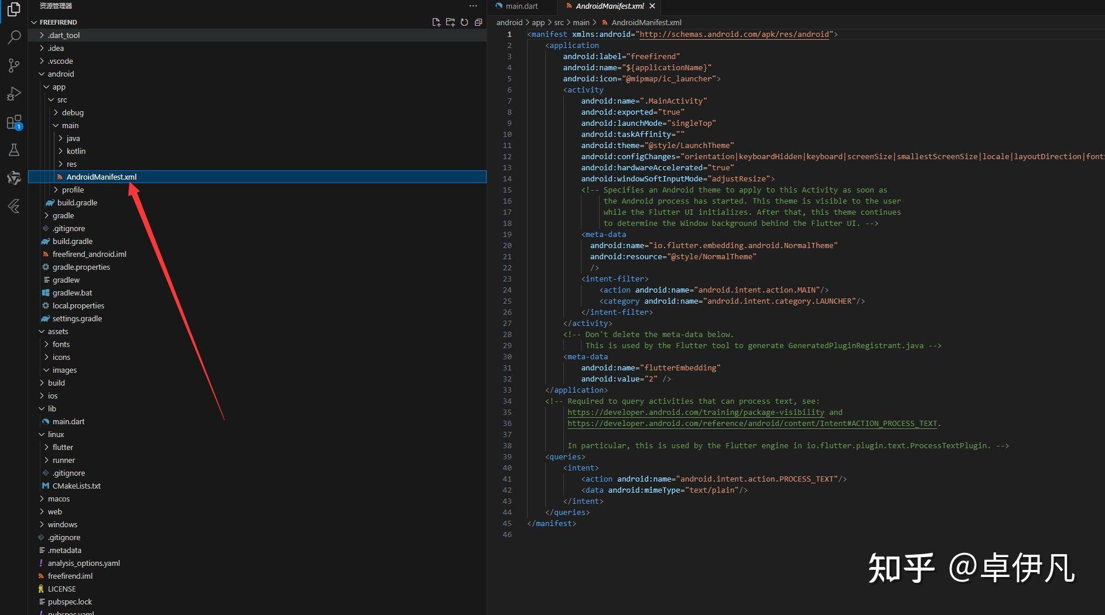Select AndroidManifest.xml in file tree
The image size is (1105, 615).
coord(258,177)
